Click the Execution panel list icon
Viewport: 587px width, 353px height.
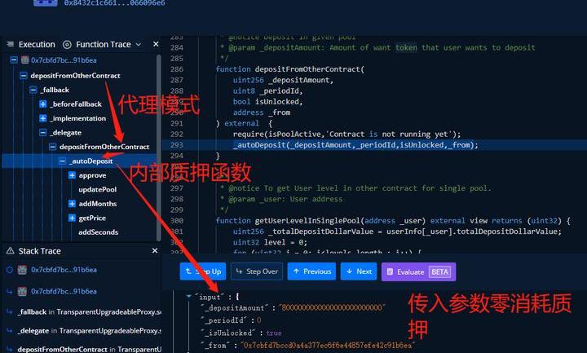pyautogui.click(x=10, y=44)
